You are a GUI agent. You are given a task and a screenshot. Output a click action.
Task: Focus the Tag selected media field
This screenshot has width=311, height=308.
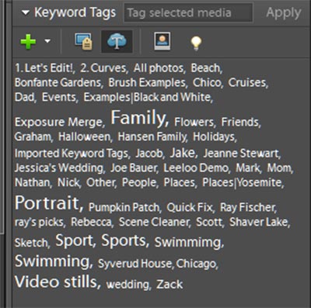pyautogui.click(x=188, y=12)
